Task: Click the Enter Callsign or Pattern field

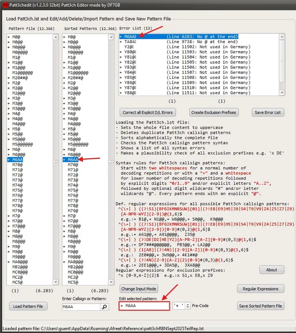Action: pyautogui.click(x=81, y=307)
